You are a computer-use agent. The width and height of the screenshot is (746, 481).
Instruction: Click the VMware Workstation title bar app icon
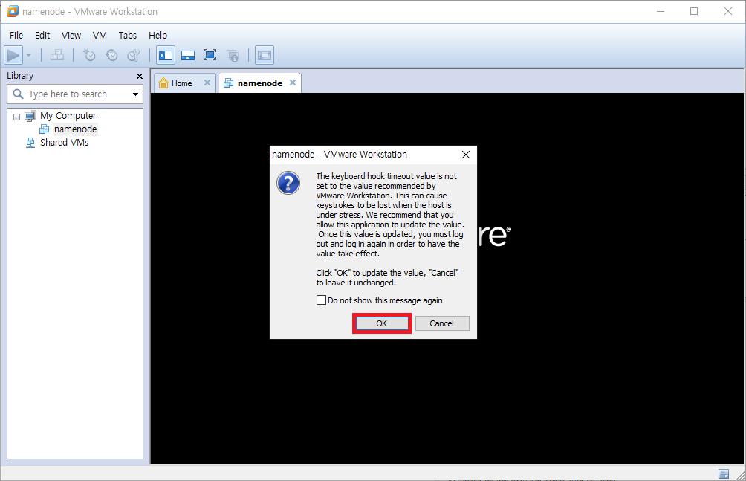[x=13, y=11]
